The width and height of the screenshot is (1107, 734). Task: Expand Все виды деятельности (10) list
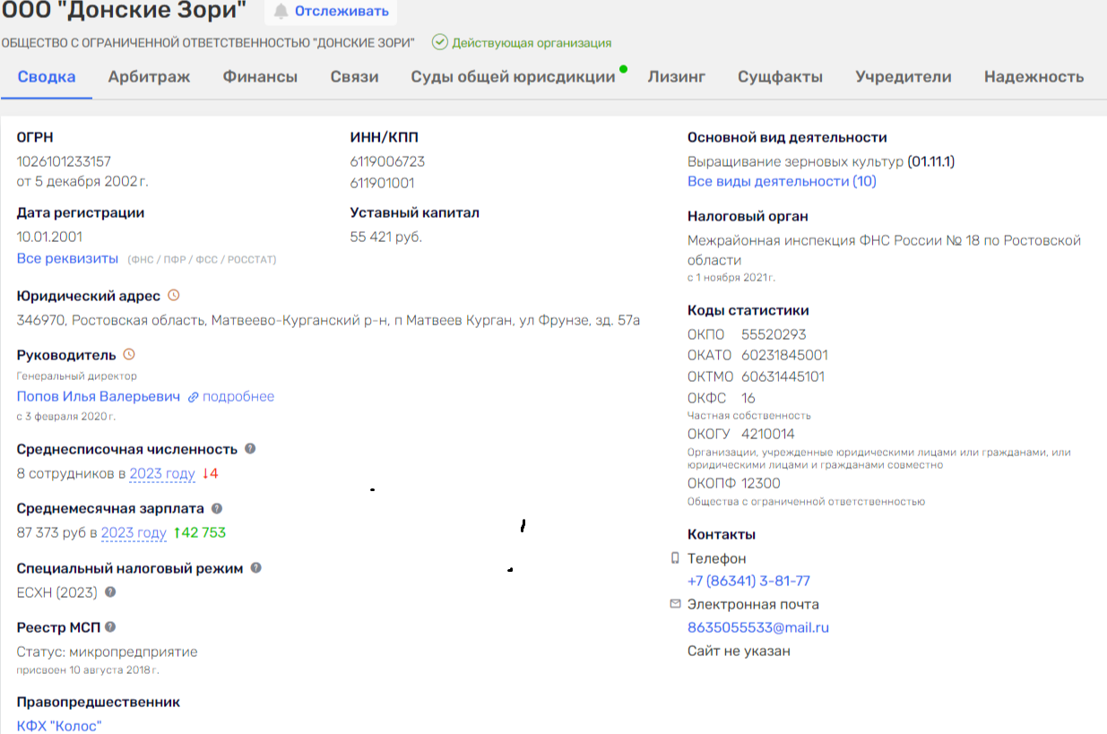pos(782,181)
